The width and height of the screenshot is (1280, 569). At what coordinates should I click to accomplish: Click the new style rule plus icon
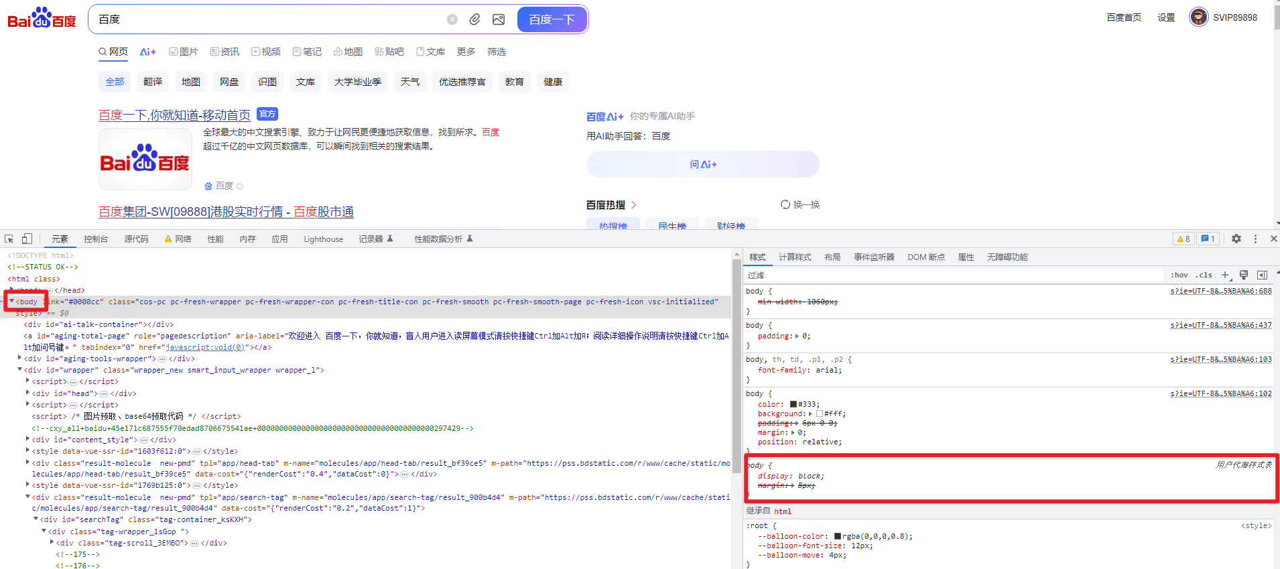(1225, 275)
